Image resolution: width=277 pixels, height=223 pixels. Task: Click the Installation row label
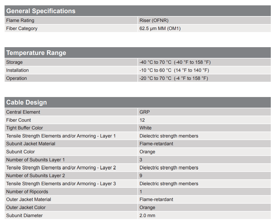click(x=17, y=70)
